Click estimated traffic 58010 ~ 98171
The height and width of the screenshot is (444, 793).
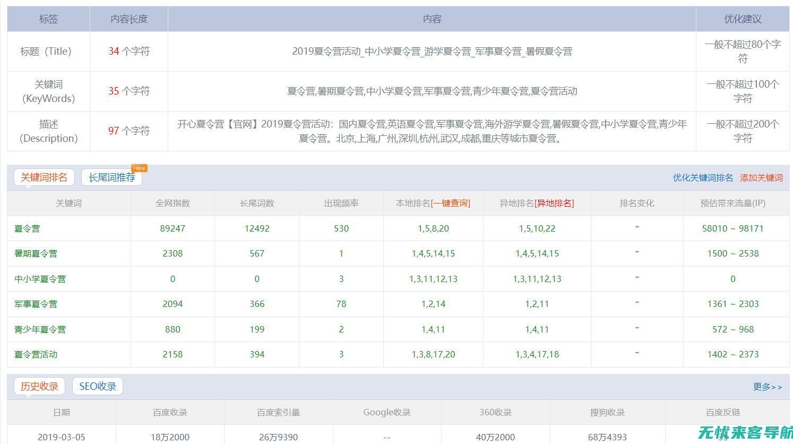(x=732, y=228)
